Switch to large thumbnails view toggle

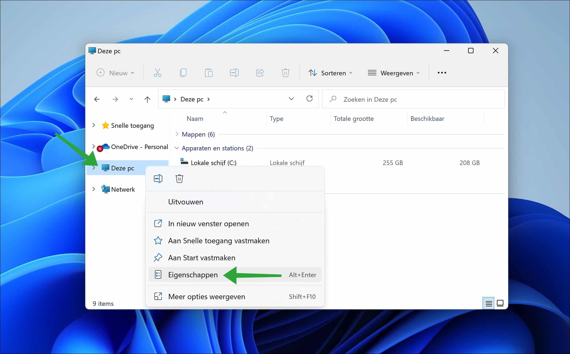[x=500, y=303]
